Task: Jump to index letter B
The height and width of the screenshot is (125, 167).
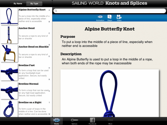Action: click(49, 22)
